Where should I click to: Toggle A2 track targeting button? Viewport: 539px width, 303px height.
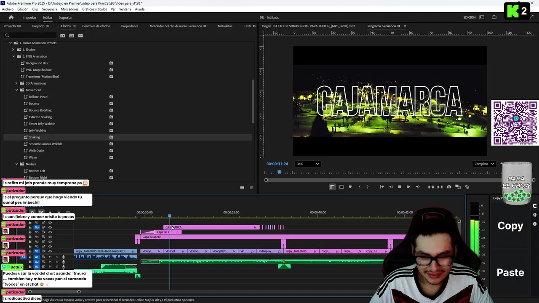(x=37, y=262)
